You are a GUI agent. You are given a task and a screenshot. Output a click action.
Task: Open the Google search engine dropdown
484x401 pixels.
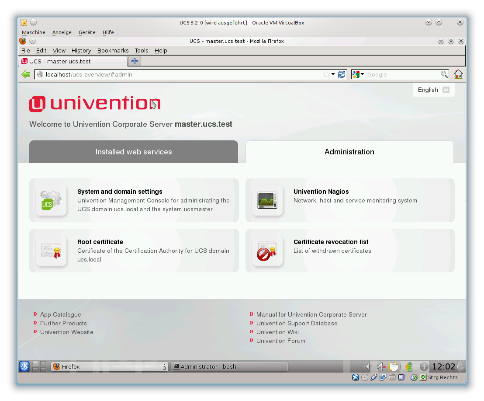point(358,74)
